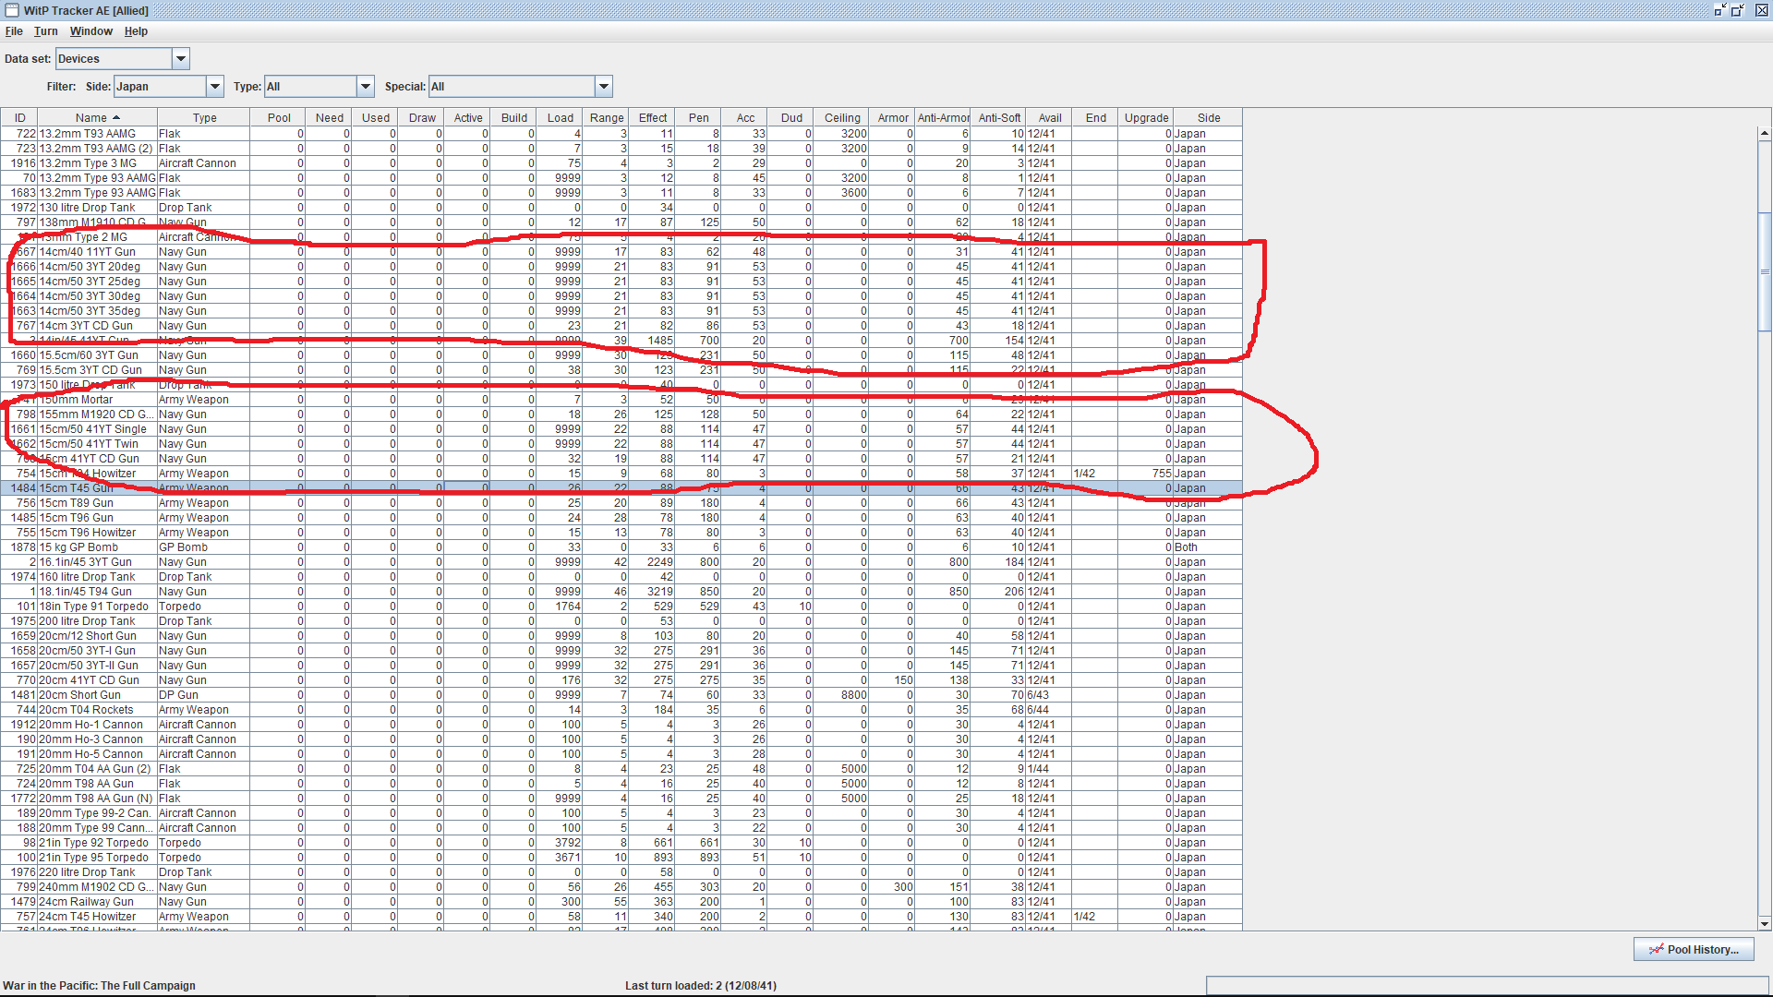Click the scrollbar down arrow
This screenshot has height=997, width=1773.
click(x=1765, y=923)
